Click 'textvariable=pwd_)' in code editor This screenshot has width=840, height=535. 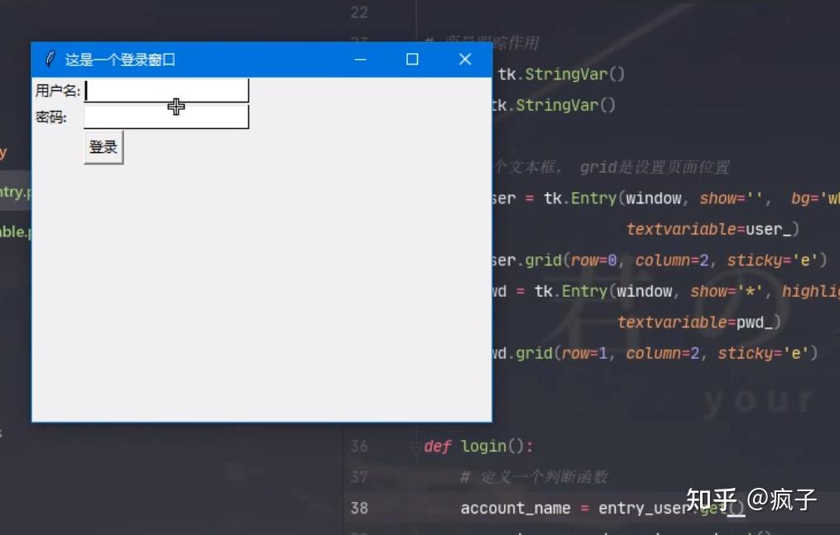(699, 322)
